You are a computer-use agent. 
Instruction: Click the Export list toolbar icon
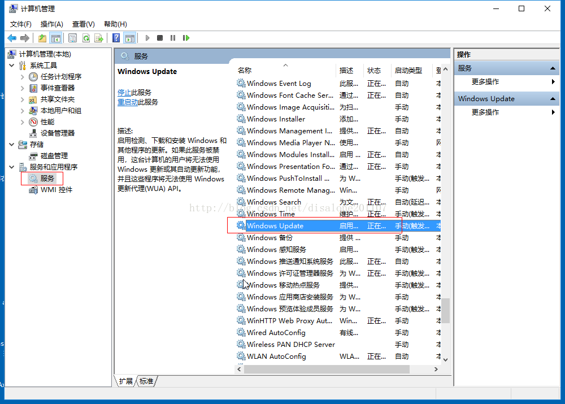(99, 38)
